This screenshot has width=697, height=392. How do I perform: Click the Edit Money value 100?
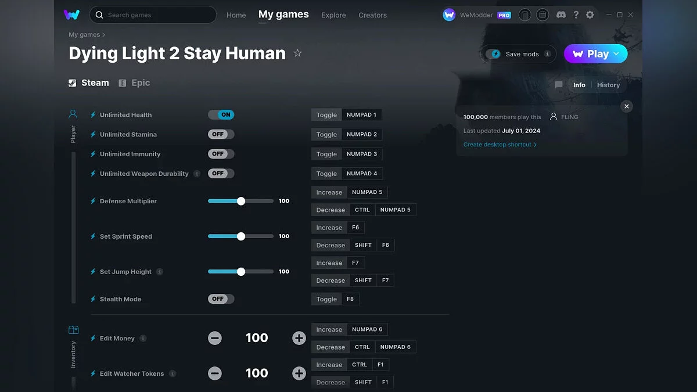[x=257, y=338]
